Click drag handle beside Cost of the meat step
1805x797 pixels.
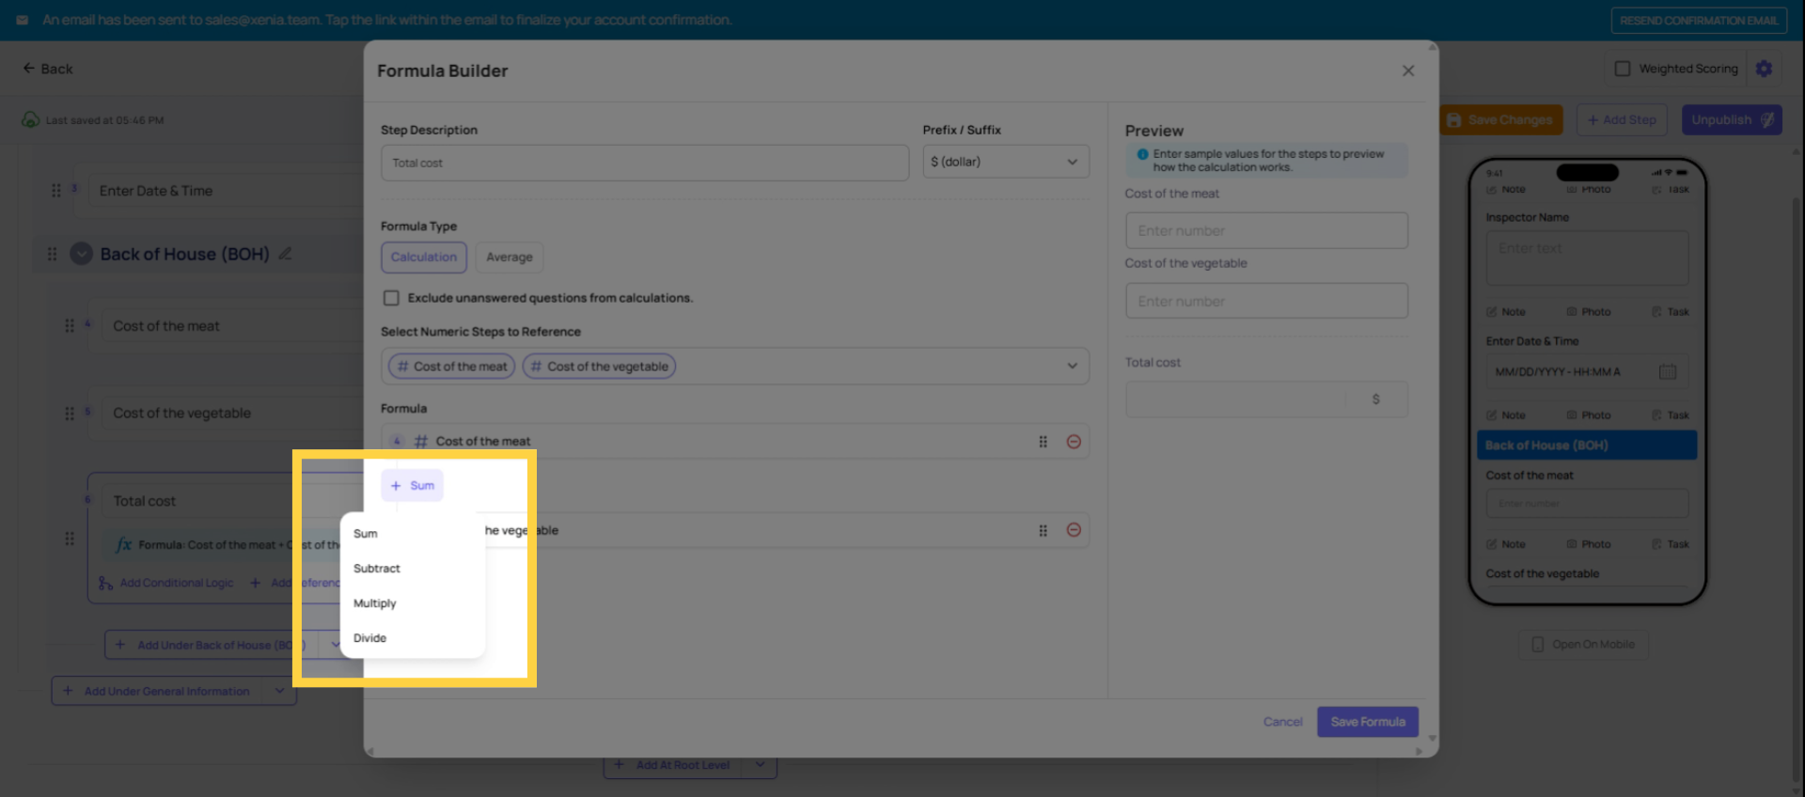(x=70, y=325)
